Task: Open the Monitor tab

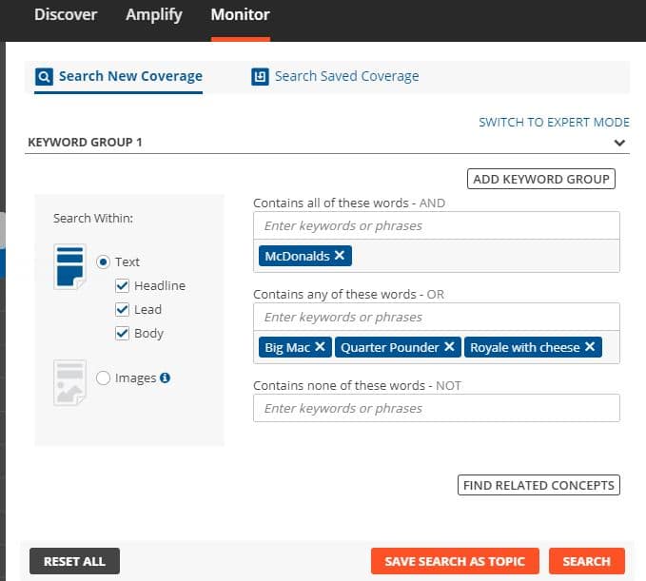Action: (240, 15)
